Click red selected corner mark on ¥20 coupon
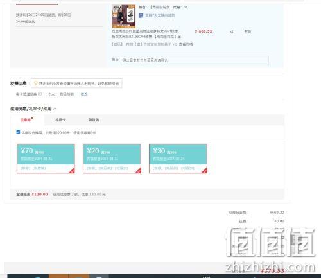The height and width of the screenshot is (278, 321). click(138, 170)
